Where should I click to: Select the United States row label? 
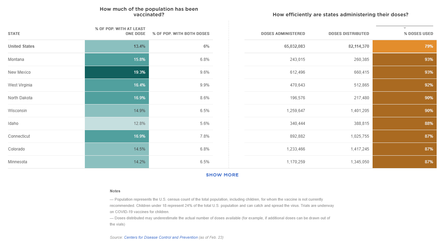click(21, 46)
